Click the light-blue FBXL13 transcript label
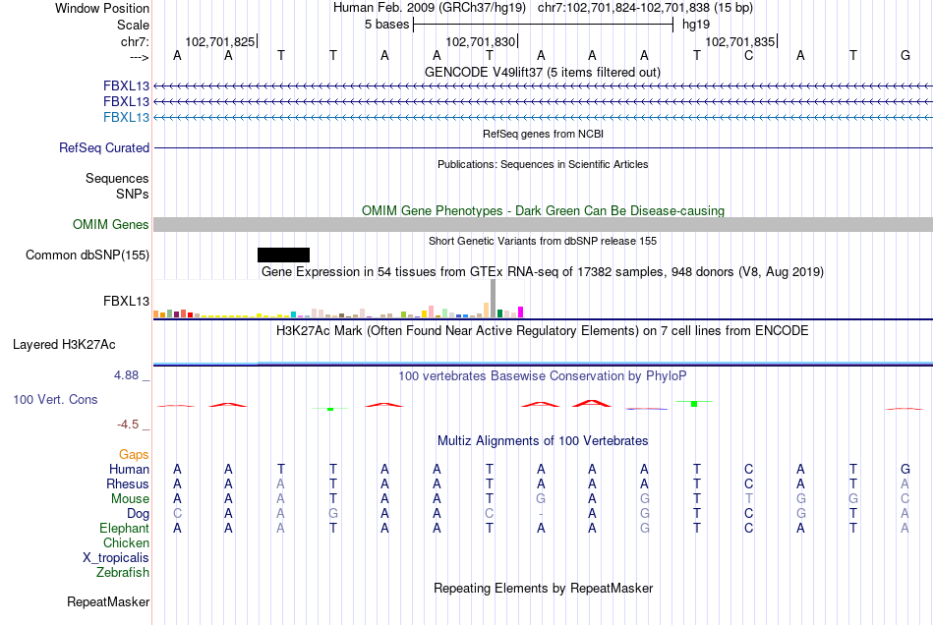 (126, 117)
